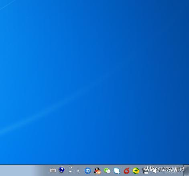Open the on-screen keyboard icon in taskbar
The image size is (189, 176).
point(53,170)
